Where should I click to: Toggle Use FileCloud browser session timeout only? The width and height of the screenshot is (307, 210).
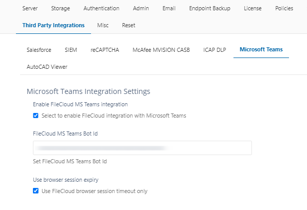35,190
